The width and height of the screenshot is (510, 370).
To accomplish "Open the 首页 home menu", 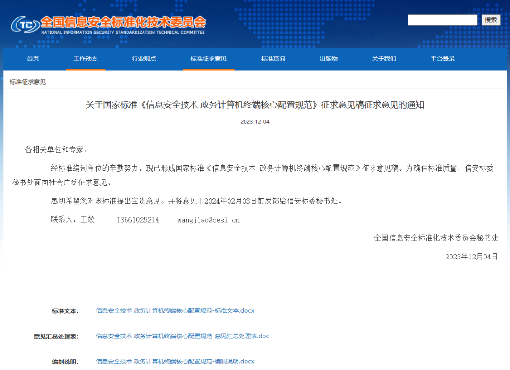I will click(33, 59).
